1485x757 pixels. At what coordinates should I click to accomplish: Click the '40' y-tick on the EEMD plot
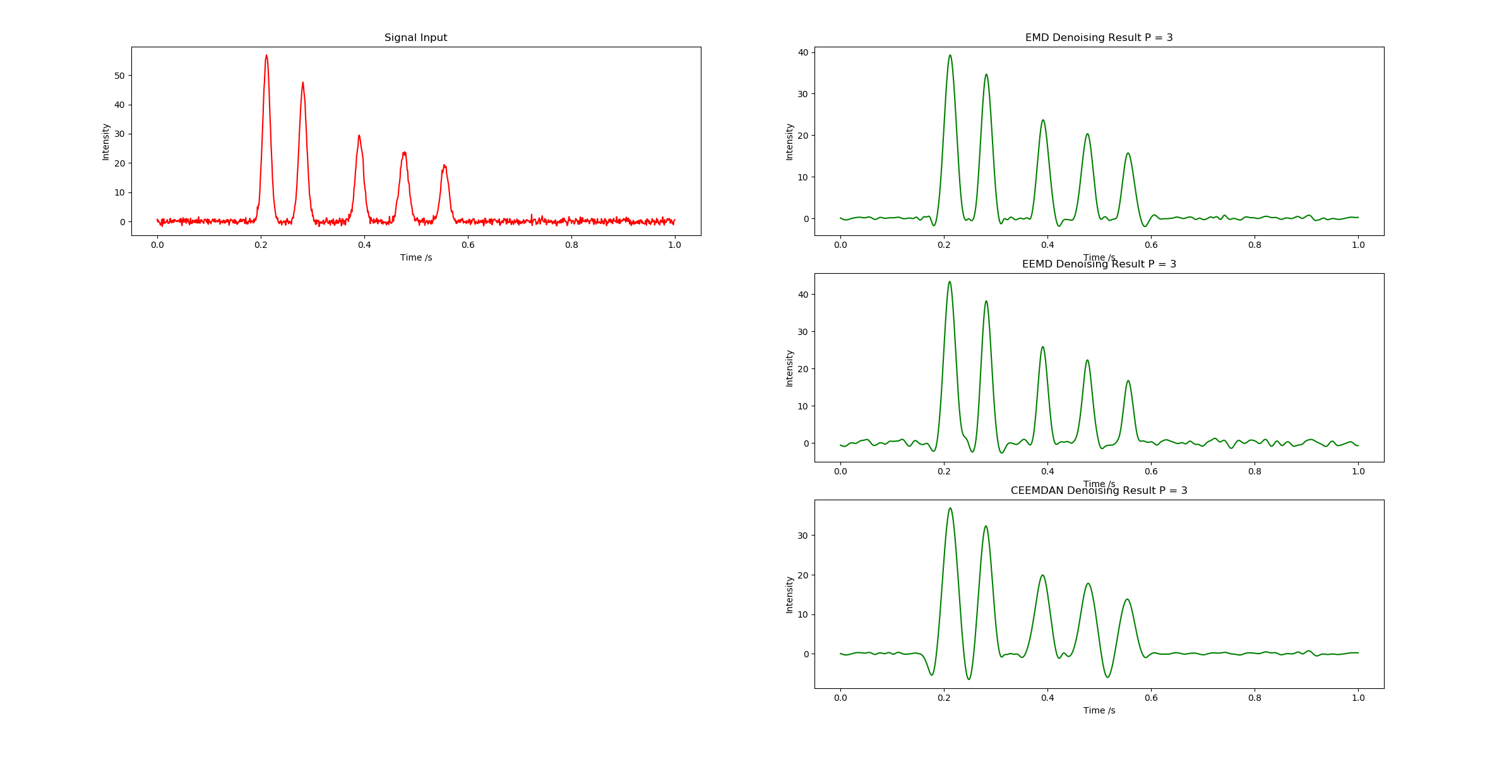click(802, 295)
